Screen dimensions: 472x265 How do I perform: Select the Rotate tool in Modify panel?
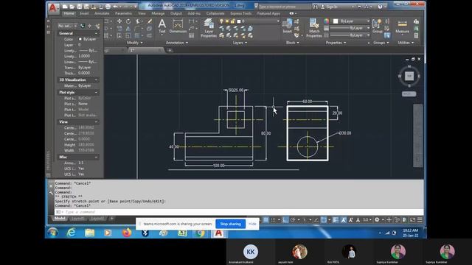(128, 21)
